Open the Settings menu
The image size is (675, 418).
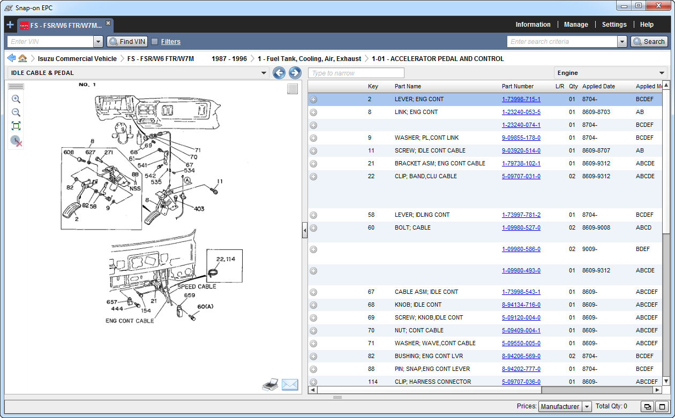tap(614, 25)
